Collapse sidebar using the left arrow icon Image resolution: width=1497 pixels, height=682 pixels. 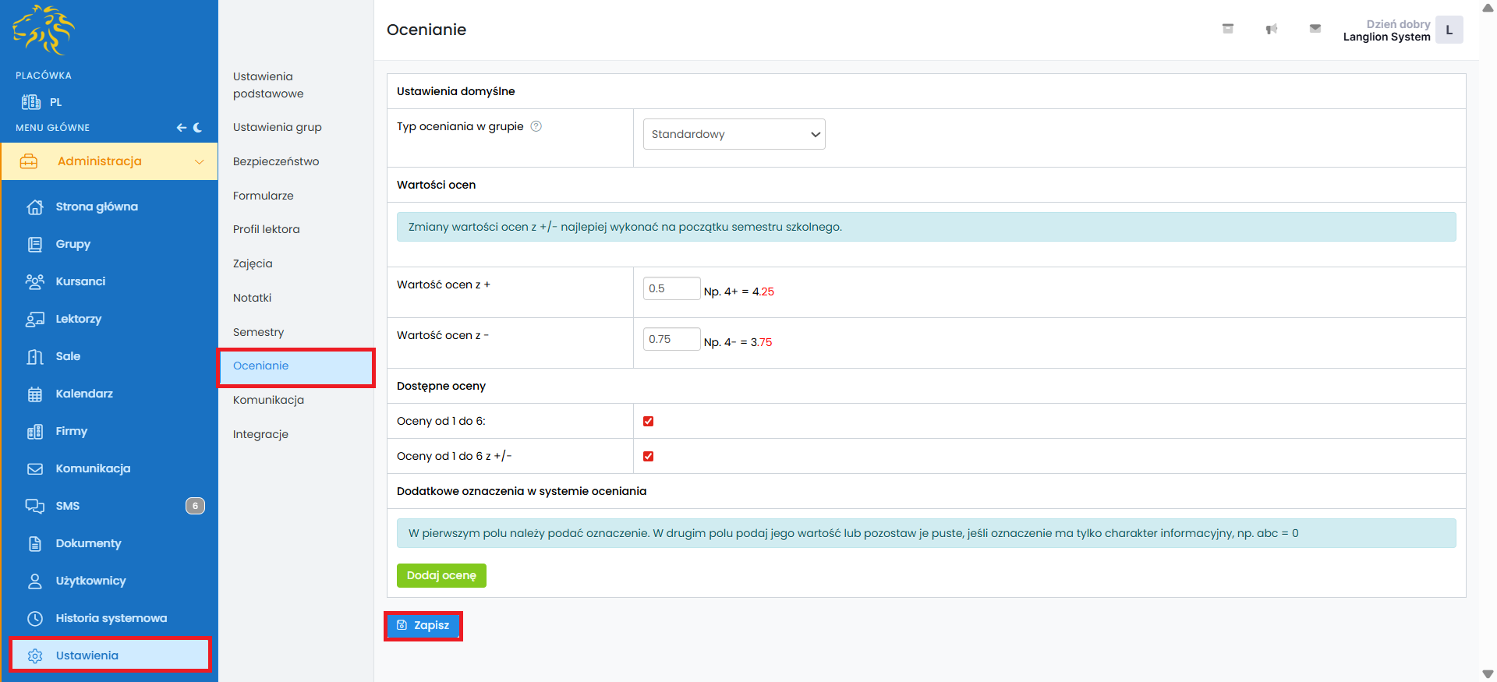(x=181, y=127)
